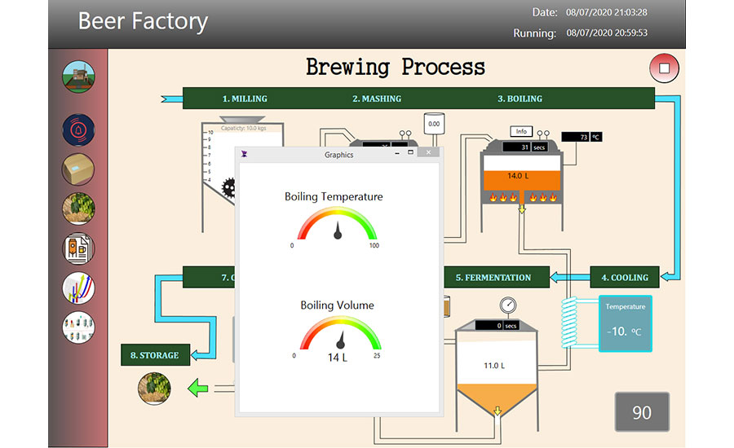Viewport: 734px width, 448px height.
Task: Click the Info button above boiler
Action: pos(522,131)
